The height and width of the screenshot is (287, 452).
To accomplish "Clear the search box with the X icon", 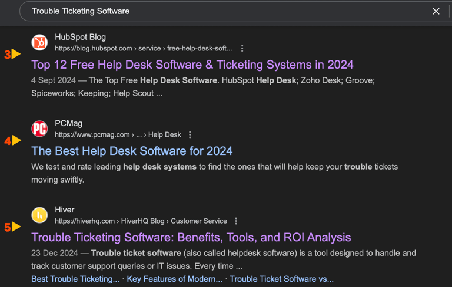I will pyautogui.click(x=436, y=11).
